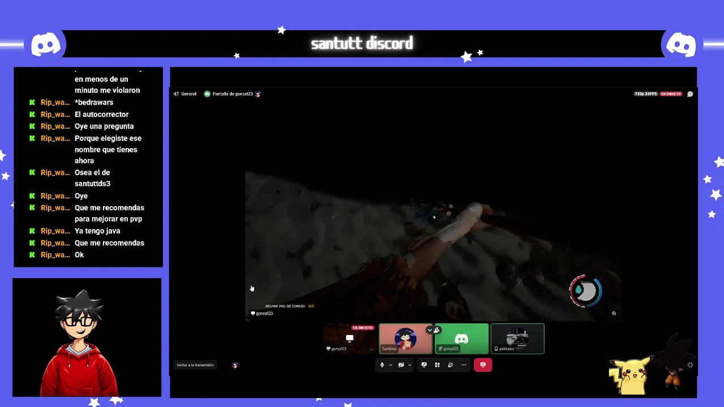
Task: Click the share screen icon
Action: pos(424,365)
